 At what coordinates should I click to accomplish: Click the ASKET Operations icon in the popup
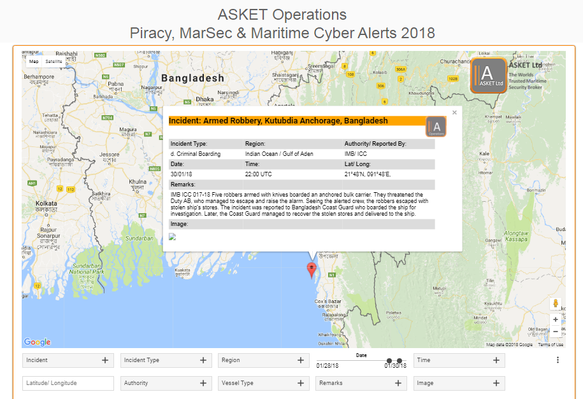(436, 127)
